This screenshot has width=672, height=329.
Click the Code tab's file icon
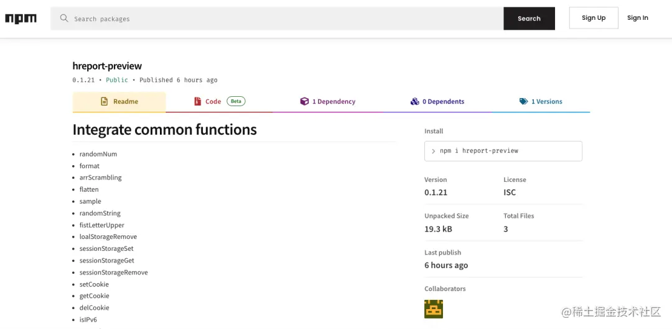(x=198, y=101)
